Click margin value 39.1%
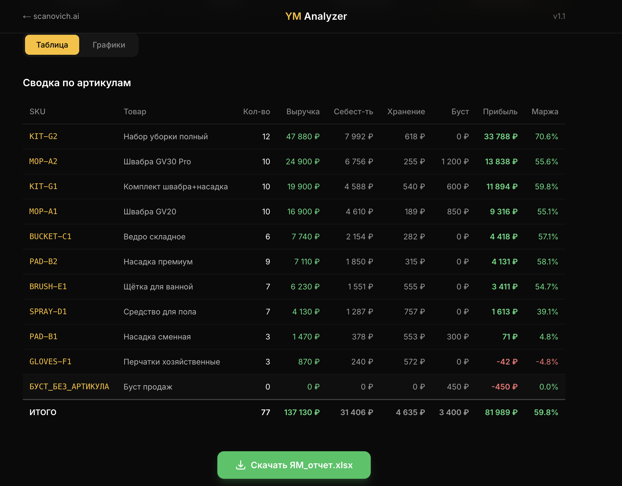The height and width of the screenshot is (486, 622). [548, 312]
